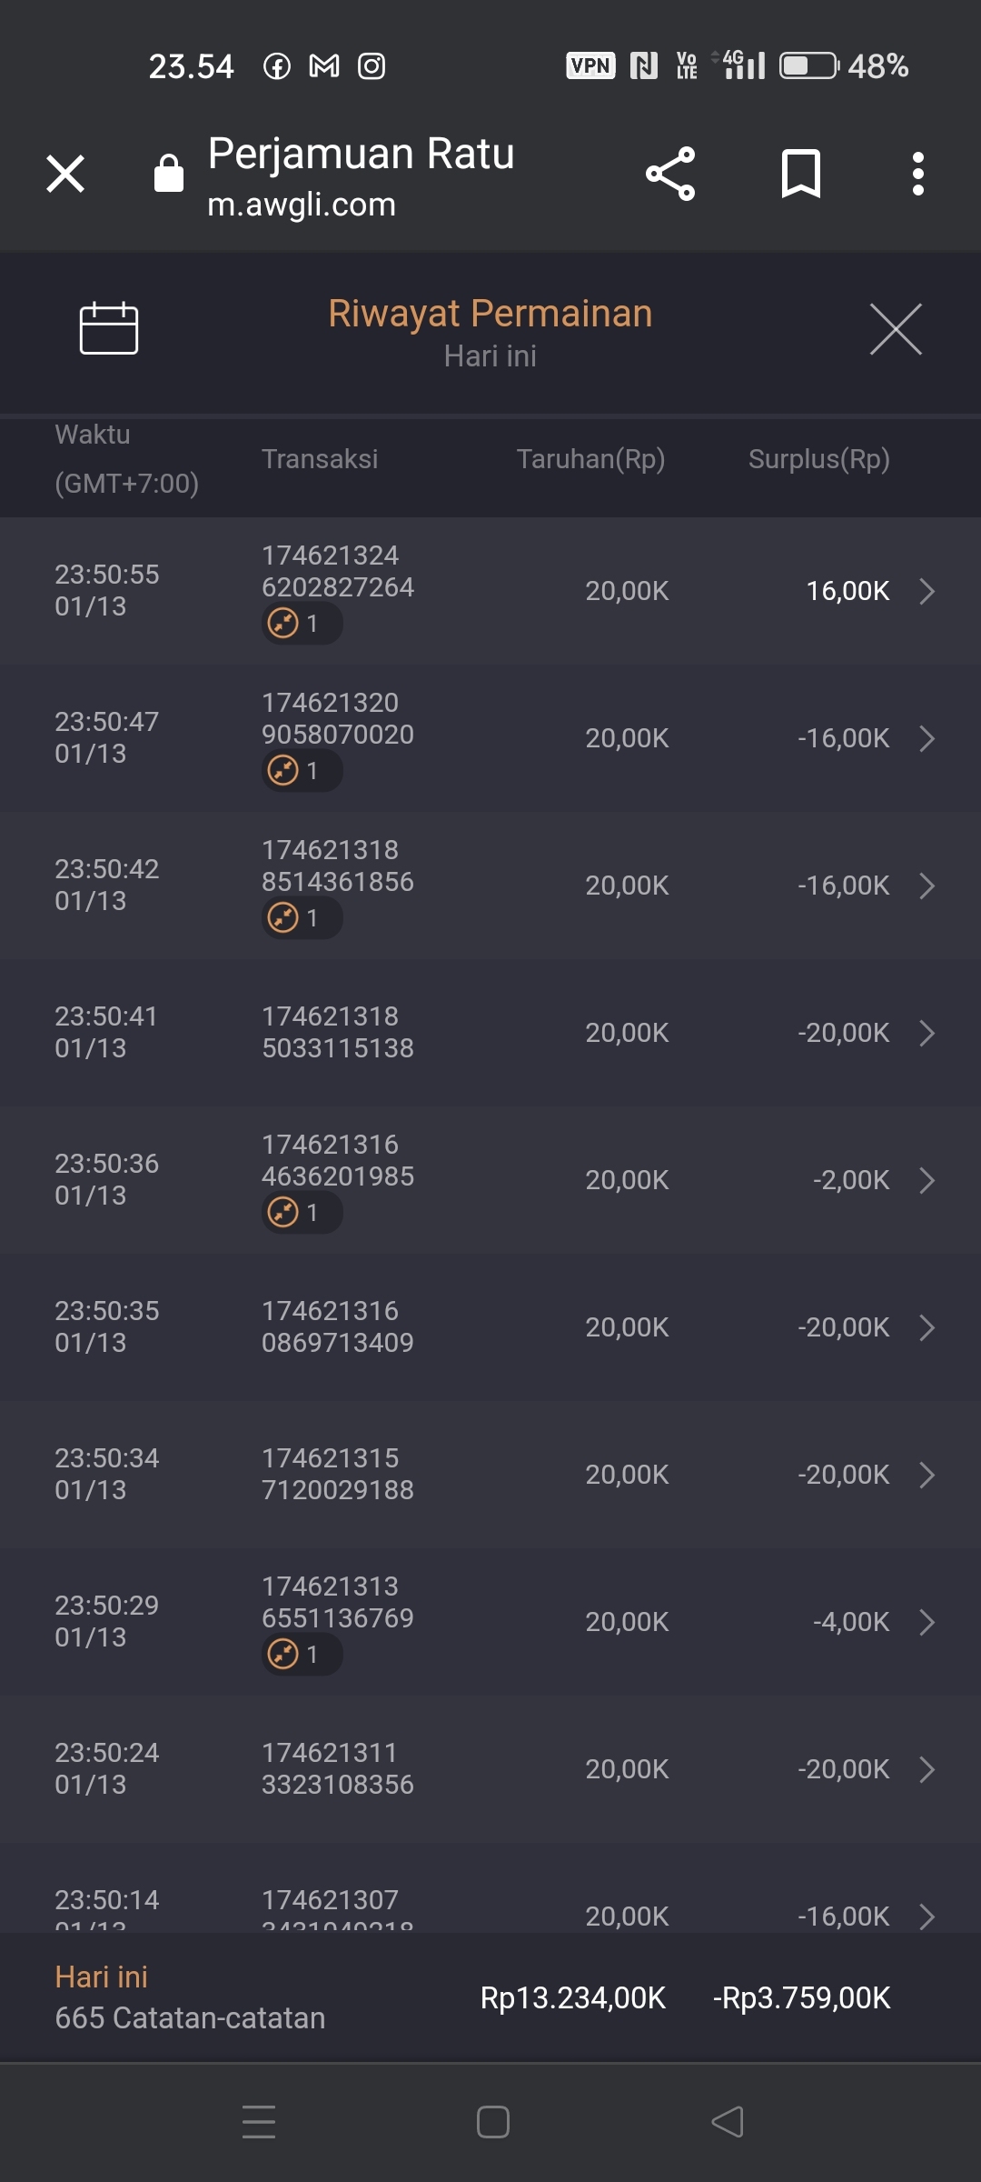Close the Riwayat Permainan panel
Screen dimensions: 981x2182
(x=896, y=329)
